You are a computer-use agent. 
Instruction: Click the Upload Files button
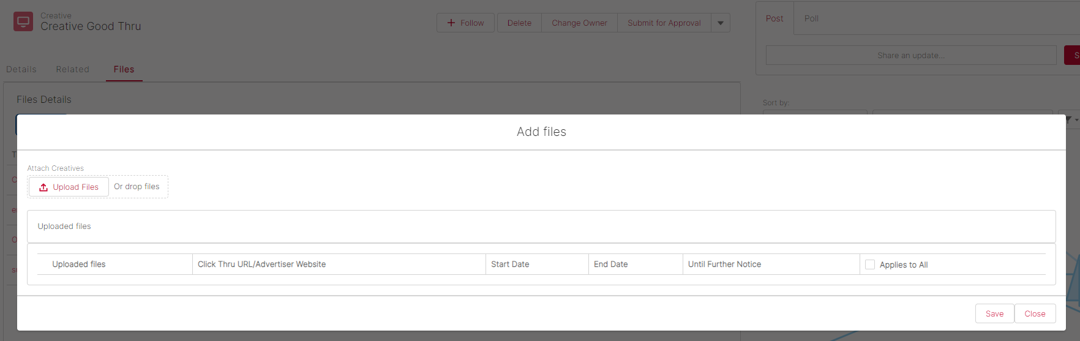(69, 187)
